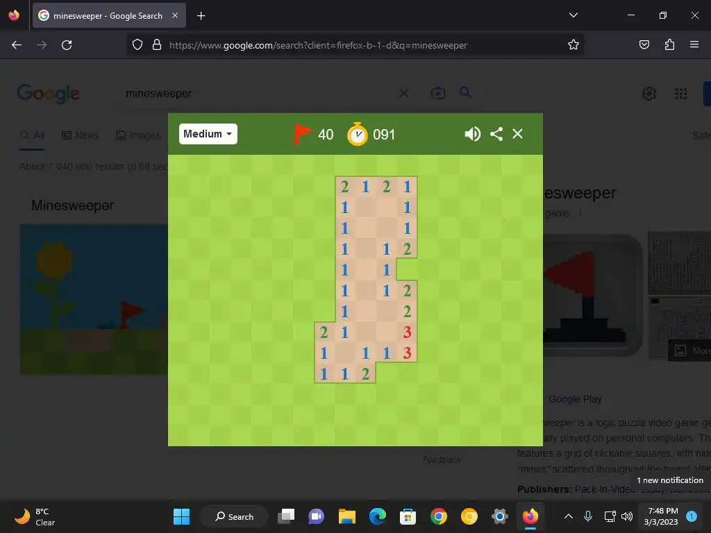Open Microsoft Store from taskbar

(x=408, y=516)
